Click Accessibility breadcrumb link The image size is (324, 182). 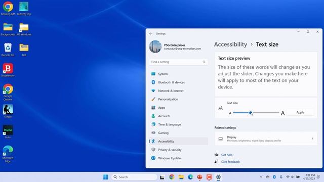230,44
